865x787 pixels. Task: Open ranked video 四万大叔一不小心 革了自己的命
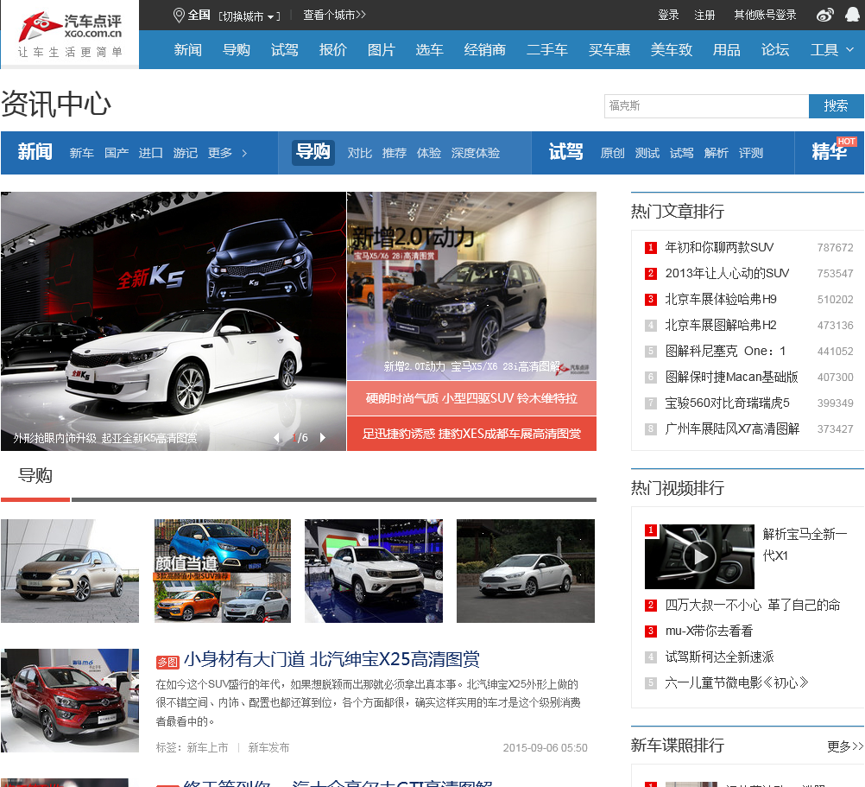[753, 605]
